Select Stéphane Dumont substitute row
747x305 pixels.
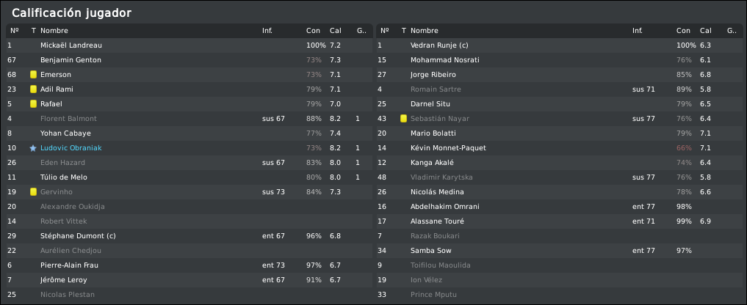[189, 236]
